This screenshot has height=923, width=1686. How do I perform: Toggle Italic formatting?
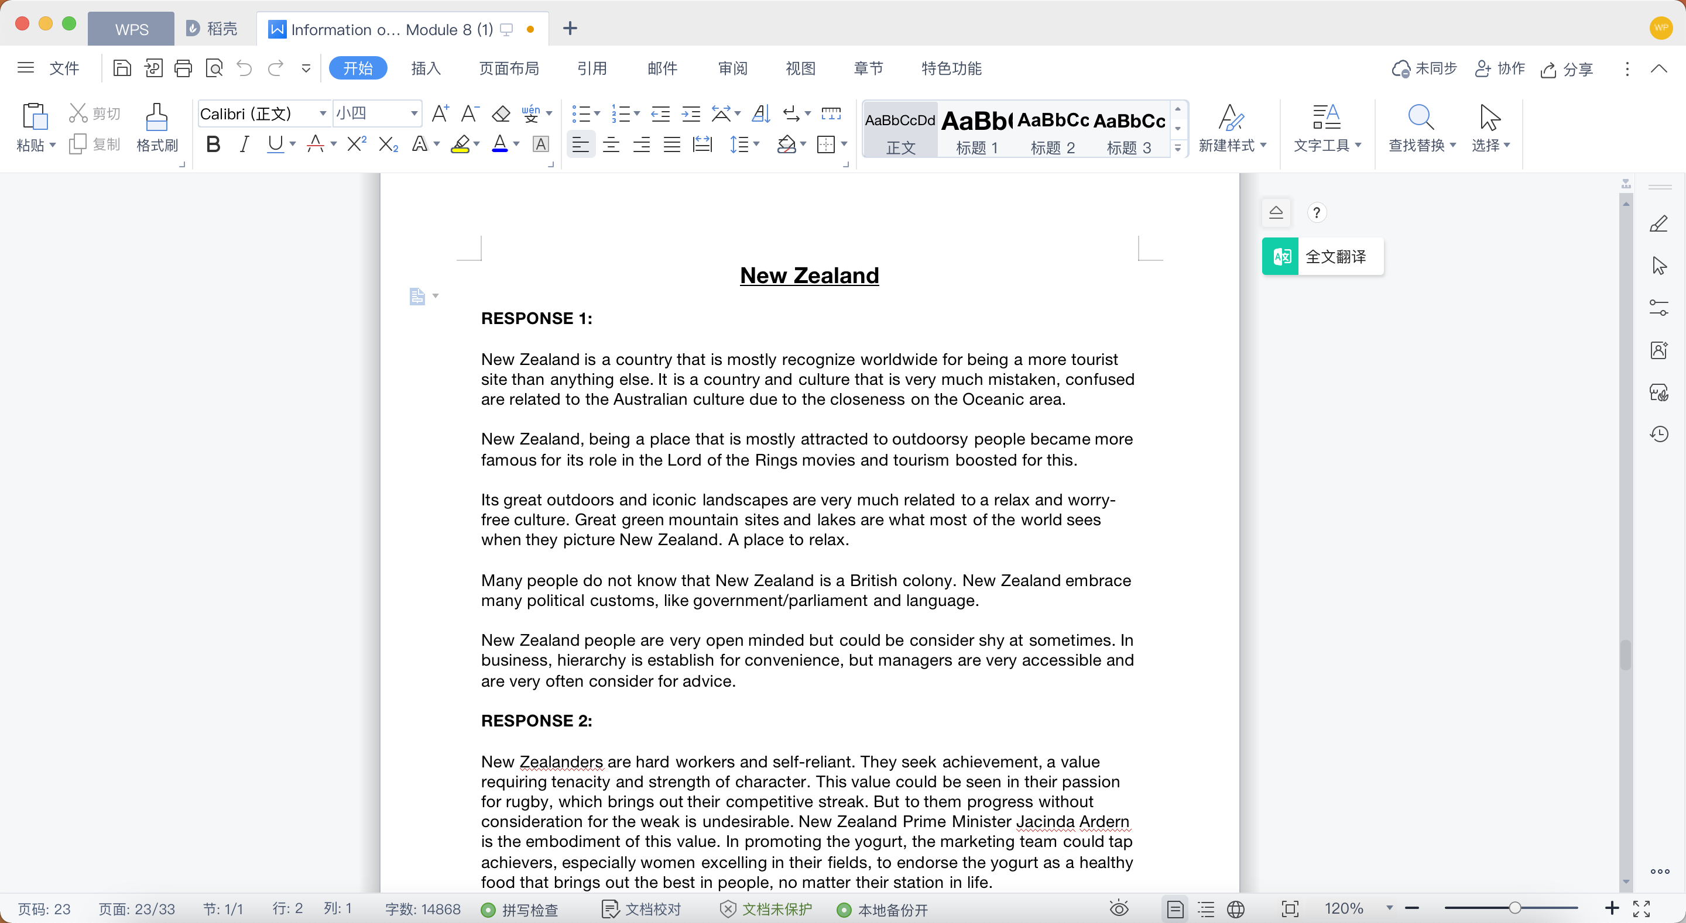[x=244, y=144]
